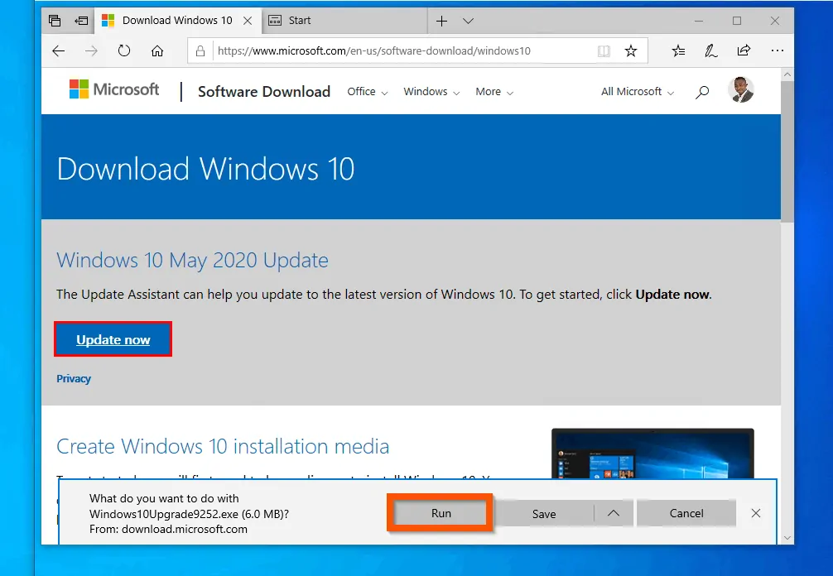Screen dimensions: 833x576
Task: Open a new tab with the plus icon
Action: point(441,21)
